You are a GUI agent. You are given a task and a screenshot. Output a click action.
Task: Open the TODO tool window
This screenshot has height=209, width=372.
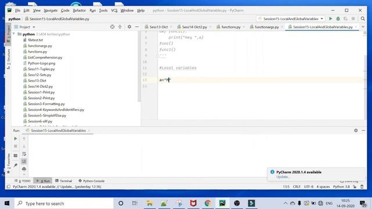pos(23,181)
